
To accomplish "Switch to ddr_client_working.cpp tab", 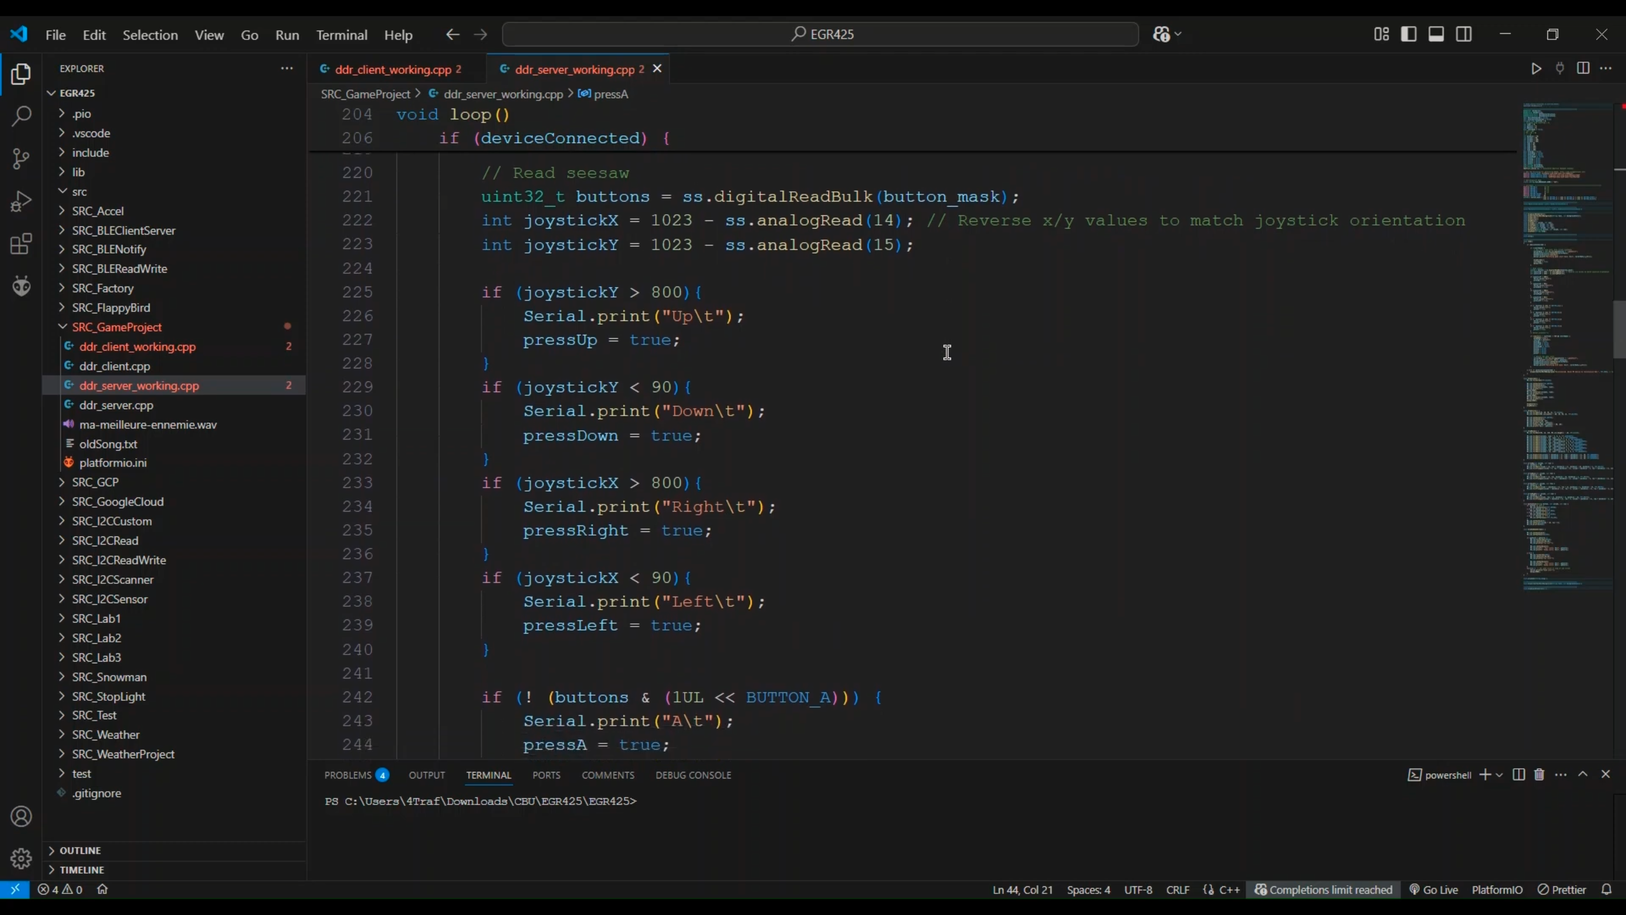I will click(x=393, y=69).
